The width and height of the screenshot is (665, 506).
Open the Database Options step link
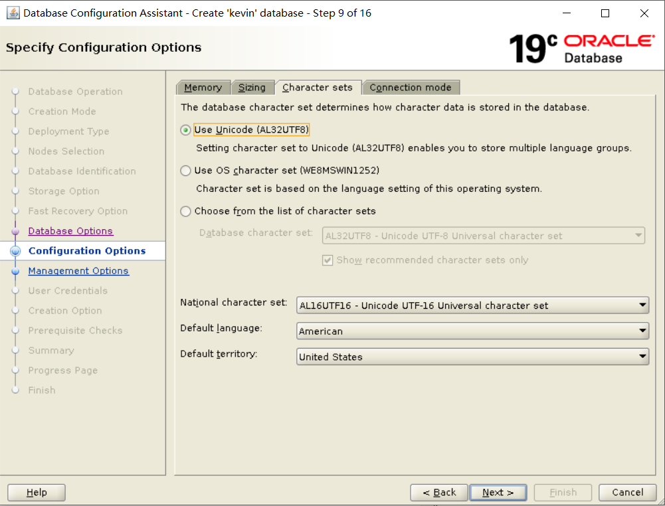pyautogui.click(x=70, y=231)
